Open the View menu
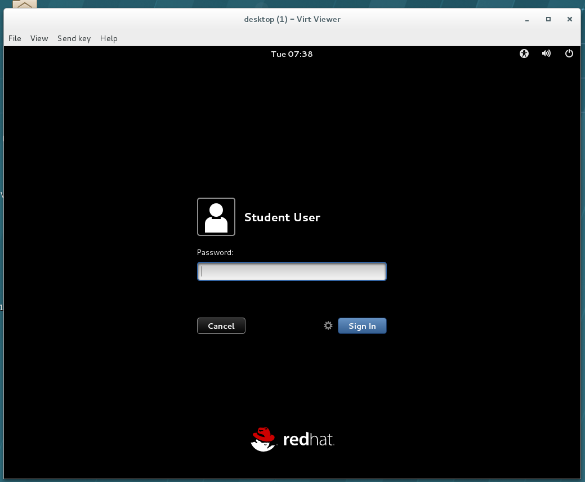Screen dimensions: 585x482 point(39,38)
